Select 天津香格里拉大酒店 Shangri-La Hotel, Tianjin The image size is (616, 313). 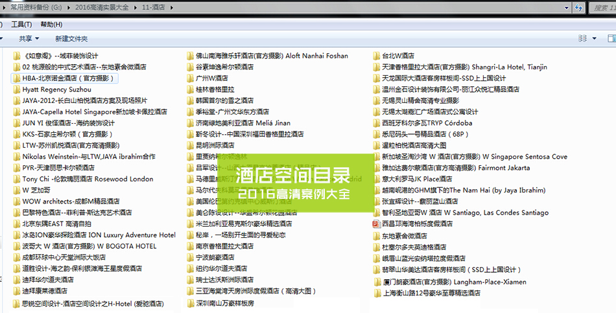465,67
